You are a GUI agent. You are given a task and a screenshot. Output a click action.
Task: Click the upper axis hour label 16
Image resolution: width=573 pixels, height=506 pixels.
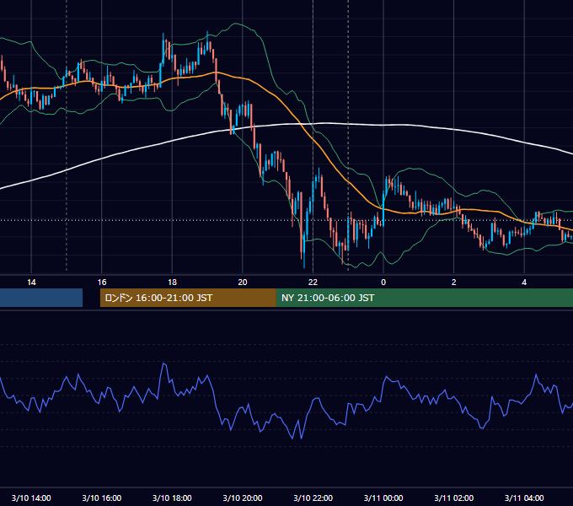pyautogui.click(x=102, y=283)
